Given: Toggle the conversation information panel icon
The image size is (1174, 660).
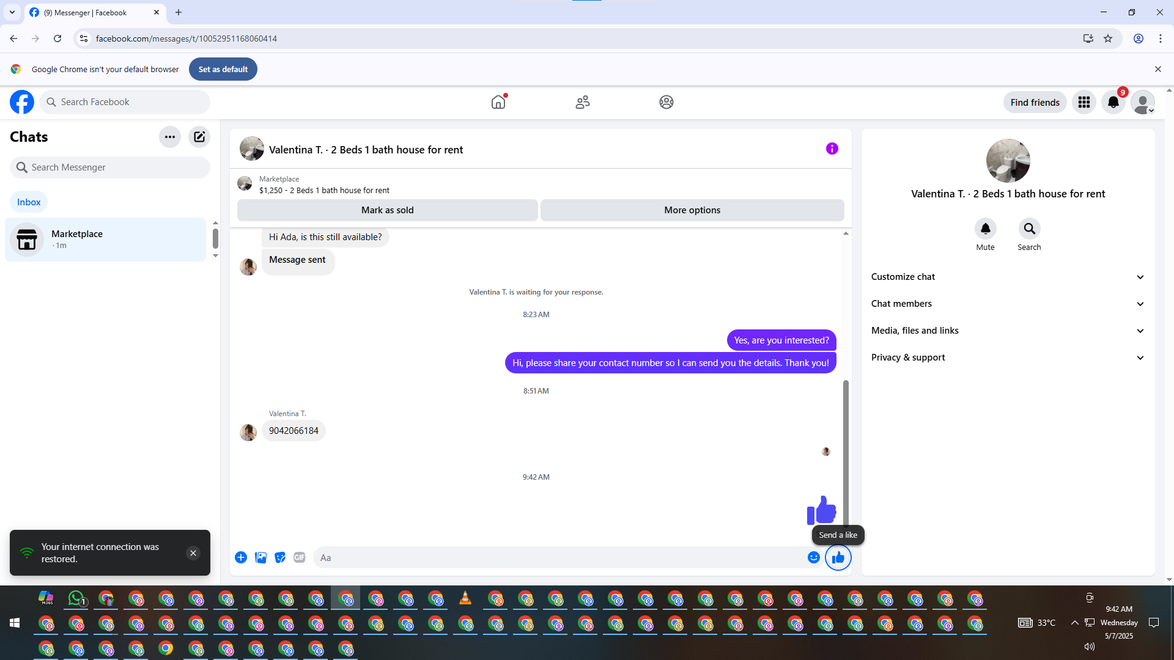Looking at the screenshot, I should coord(832,148).
